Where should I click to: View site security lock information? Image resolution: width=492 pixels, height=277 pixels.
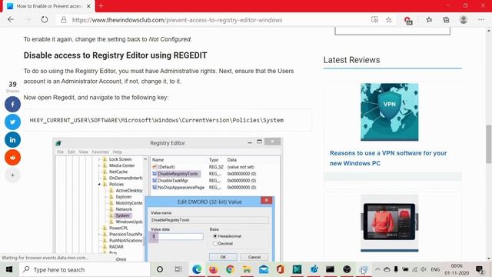(64, 20)
